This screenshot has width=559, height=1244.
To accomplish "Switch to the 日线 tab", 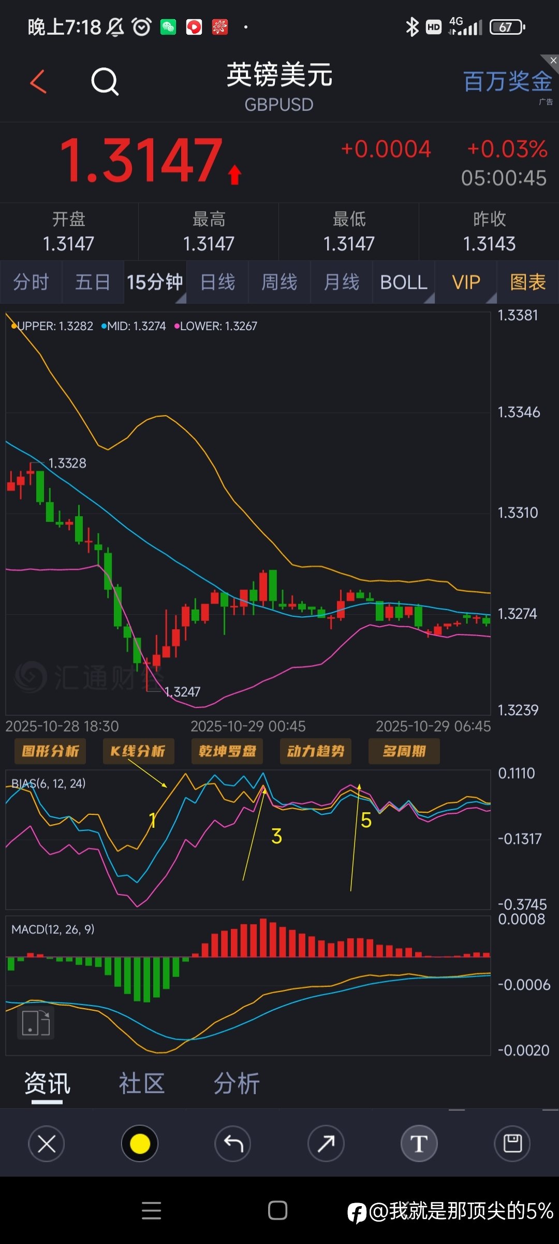I will [x=217, y=282].
